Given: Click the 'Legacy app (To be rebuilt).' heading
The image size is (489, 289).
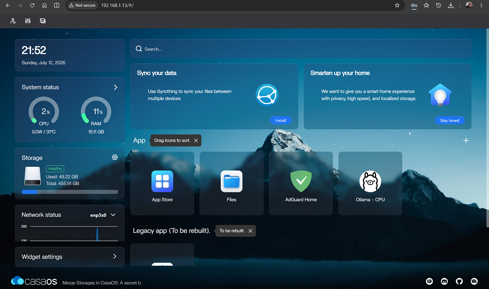Looking at the screenshot, I should point(171,231).
